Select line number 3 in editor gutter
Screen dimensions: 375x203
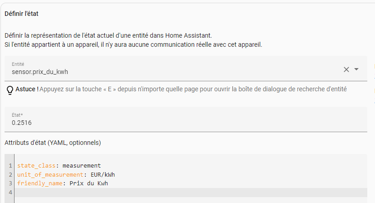[10, 183]
